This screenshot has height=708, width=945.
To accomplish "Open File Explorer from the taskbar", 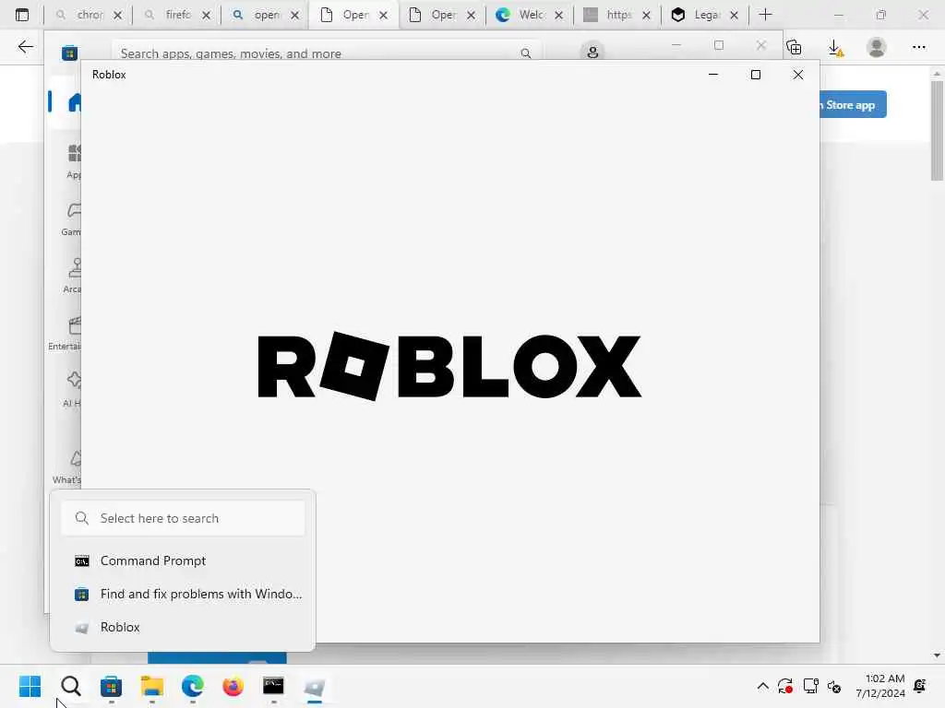I will click(152, 686).
